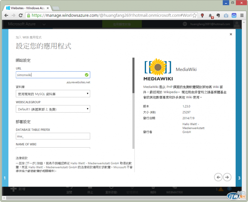Go to the previous wizard step arrow
Image resolution: width=248 pixels, height=202 pixels.
pyautogui.click(x=218, y=177)
